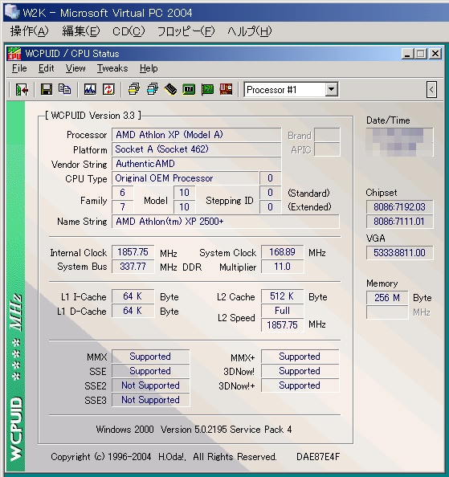Viewport: 449px width, 477px height.
Task: Click the Save floppy disk icon
Action: coord(47,90)
